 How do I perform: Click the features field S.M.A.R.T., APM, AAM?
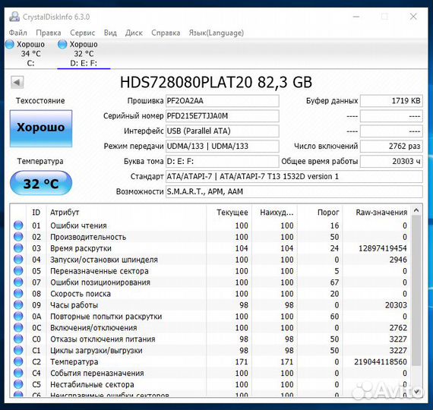coord(294,191)
